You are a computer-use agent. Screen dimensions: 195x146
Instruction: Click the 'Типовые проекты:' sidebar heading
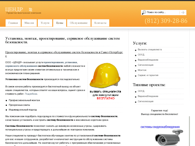point(149,85)
